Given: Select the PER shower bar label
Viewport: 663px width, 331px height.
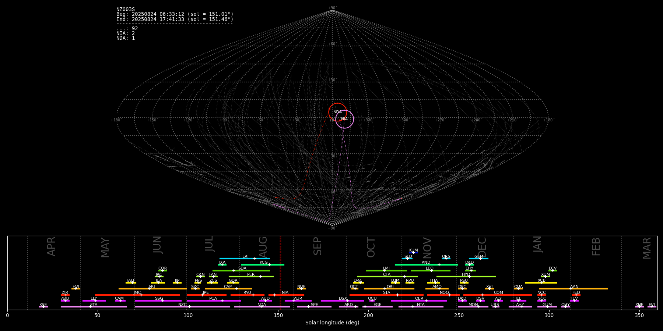Looking at the screenshot, I should pyautogui.click(x=251, y=275).
